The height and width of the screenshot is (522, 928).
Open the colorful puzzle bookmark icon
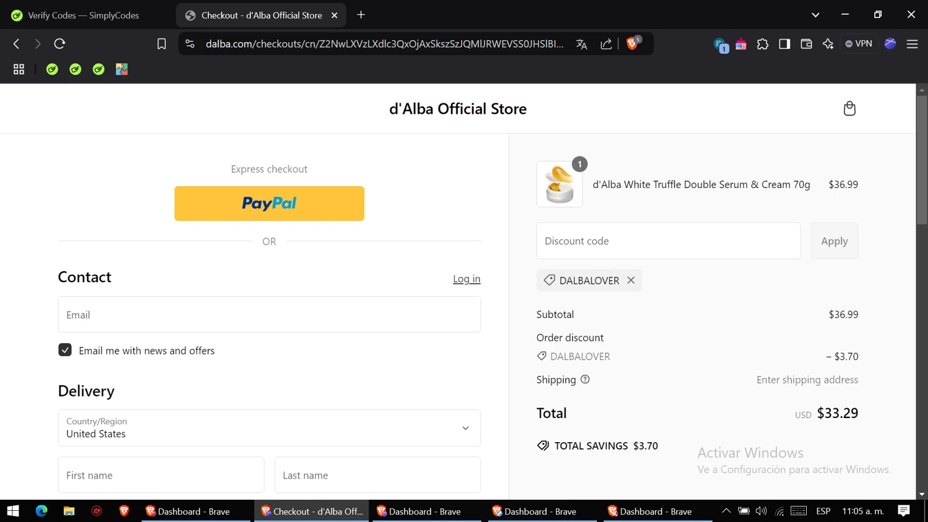click(122, 69)
